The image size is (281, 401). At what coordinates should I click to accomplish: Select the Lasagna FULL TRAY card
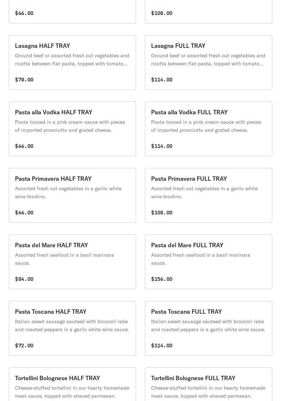178,46
